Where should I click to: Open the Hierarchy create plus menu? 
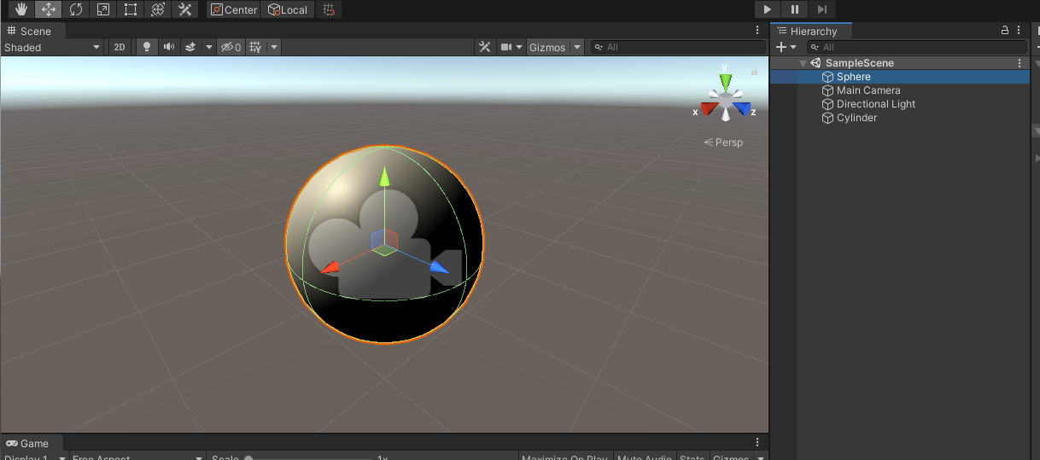click(786, 47)
